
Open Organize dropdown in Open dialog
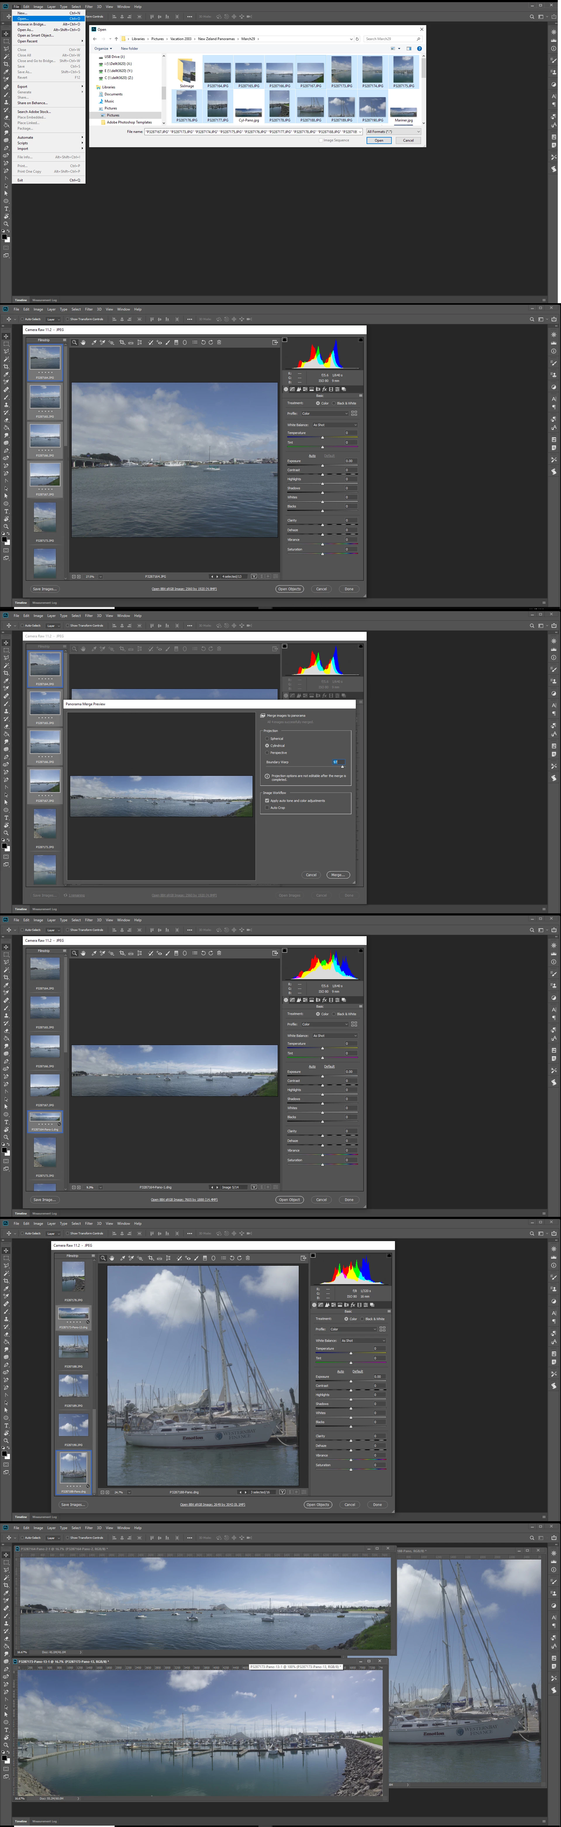103,48
